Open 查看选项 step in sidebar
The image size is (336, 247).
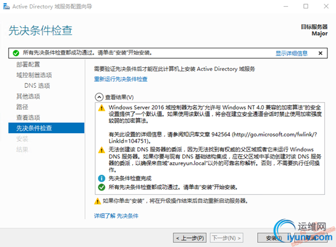point(28,117)
